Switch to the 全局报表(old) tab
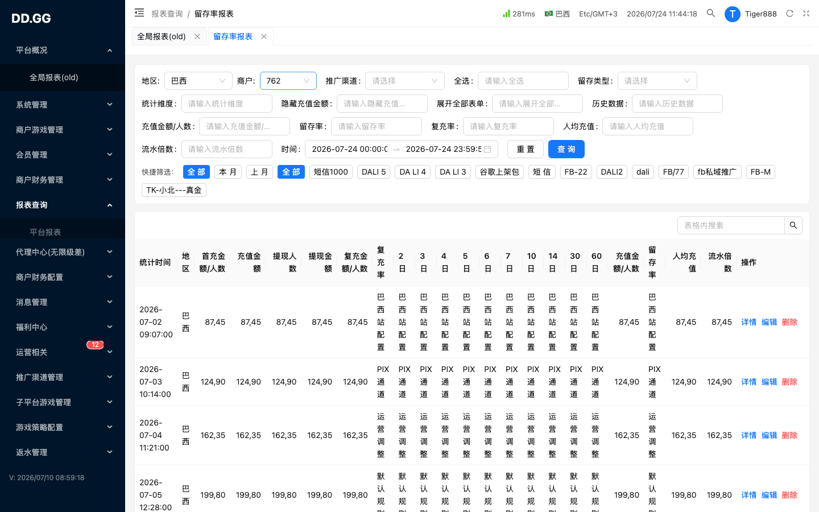 point(162,36)
